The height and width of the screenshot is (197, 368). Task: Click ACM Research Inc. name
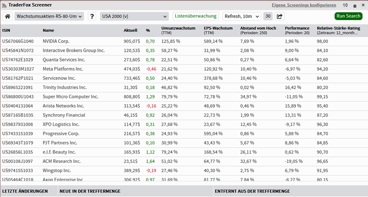click(x=62, y=162)
